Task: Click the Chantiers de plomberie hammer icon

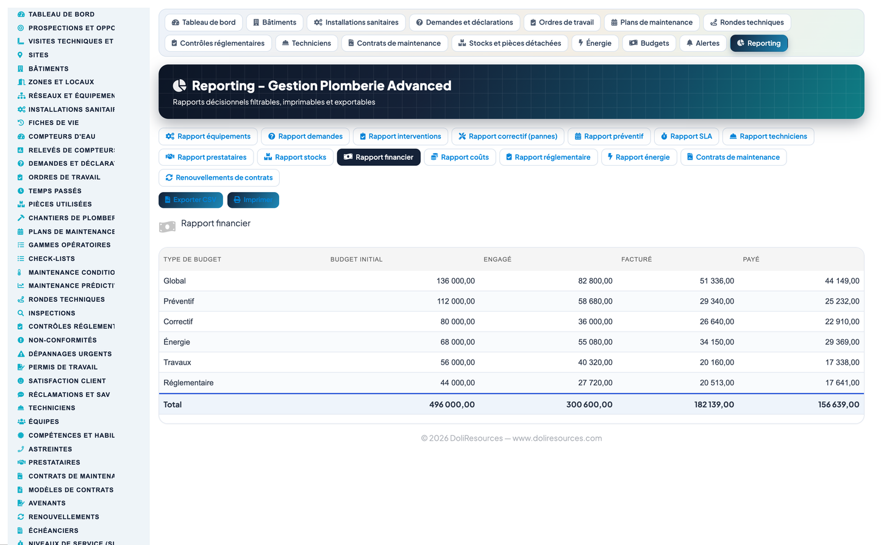Action: (21, 218)
